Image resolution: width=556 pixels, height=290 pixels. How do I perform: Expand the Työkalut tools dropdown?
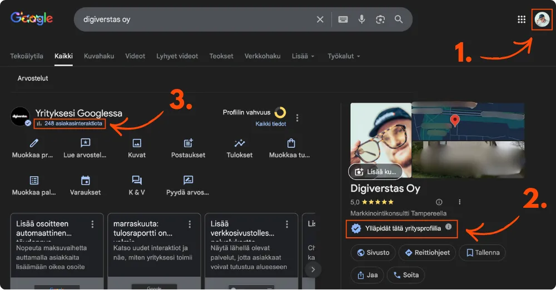coord(344,56)
